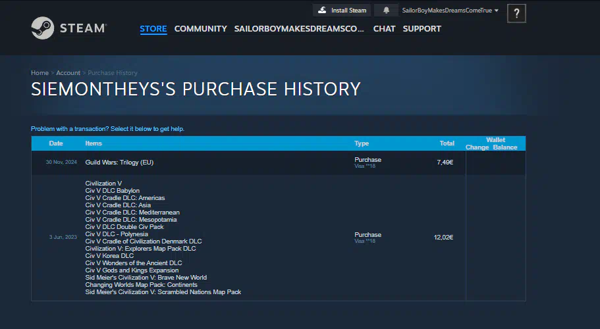Image resolution: width=600 pixels, height=329 pixels.
Task: Open the SAILORBOYMAKESDREAMSCO... profile menu
Action: pyautogui.click(x=299, y=29)
